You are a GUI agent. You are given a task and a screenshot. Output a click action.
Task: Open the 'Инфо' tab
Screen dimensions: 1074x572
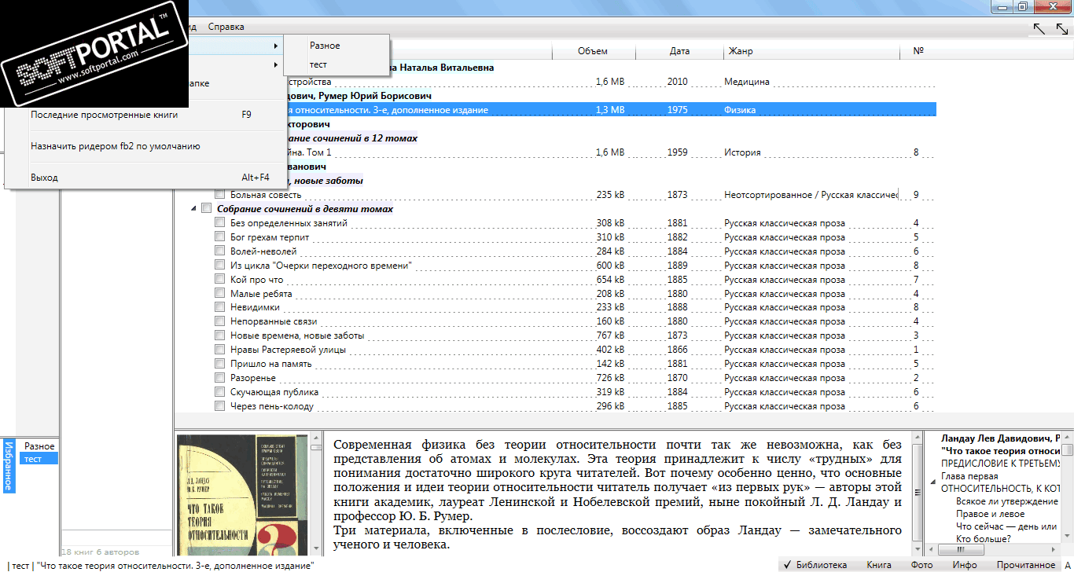tap(965, 565)
